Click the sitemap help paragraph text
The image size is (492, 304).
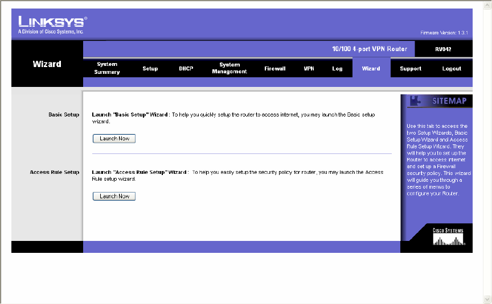438,160
